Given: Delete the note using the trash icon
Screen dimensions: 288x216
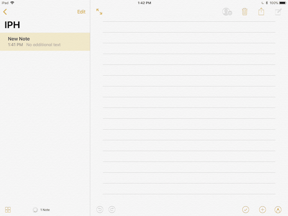Looking at the screenshot, I should point(244,12).
